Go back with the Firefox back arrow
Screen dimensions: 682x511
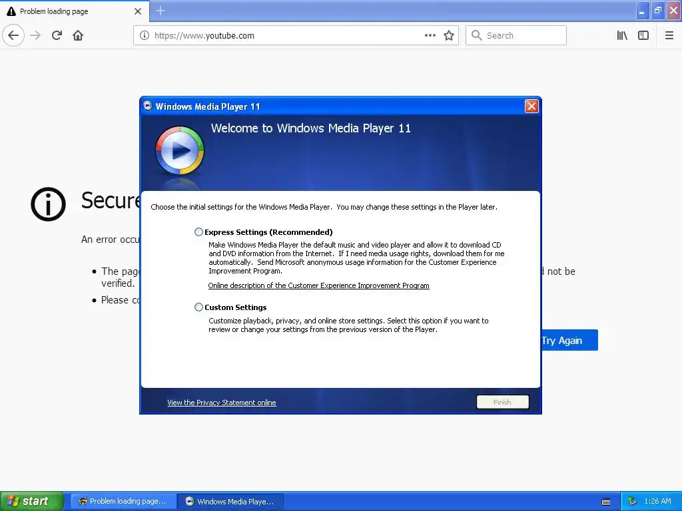(x=13, y=35)
